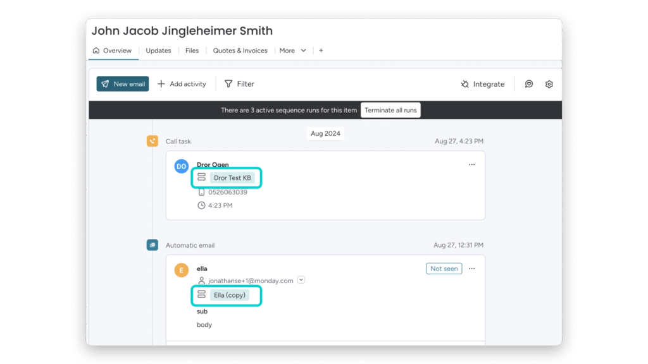Open the three-dot menu on ella email card
This screenshot has height=364, width=648.
point(471,269)
